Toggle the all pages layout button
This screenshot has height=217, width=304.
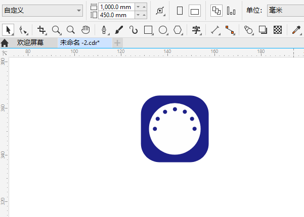pyautogui.click(x=216, y=11)
